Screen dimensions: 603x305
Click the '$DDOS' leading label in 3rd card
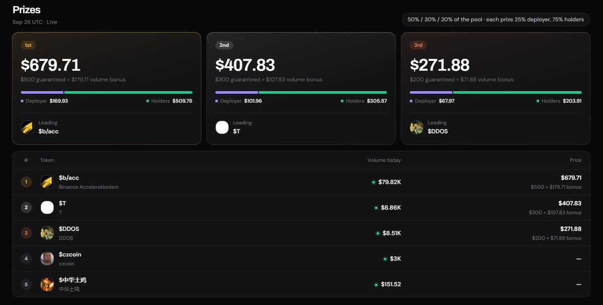point(438,131)
